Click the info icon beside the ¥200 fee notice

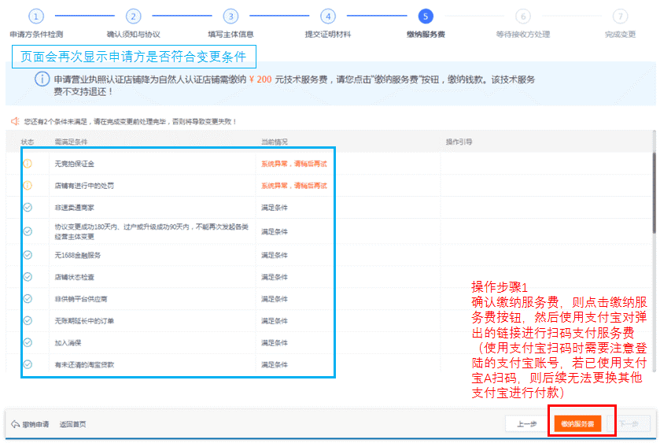click(x=42, y=79)
